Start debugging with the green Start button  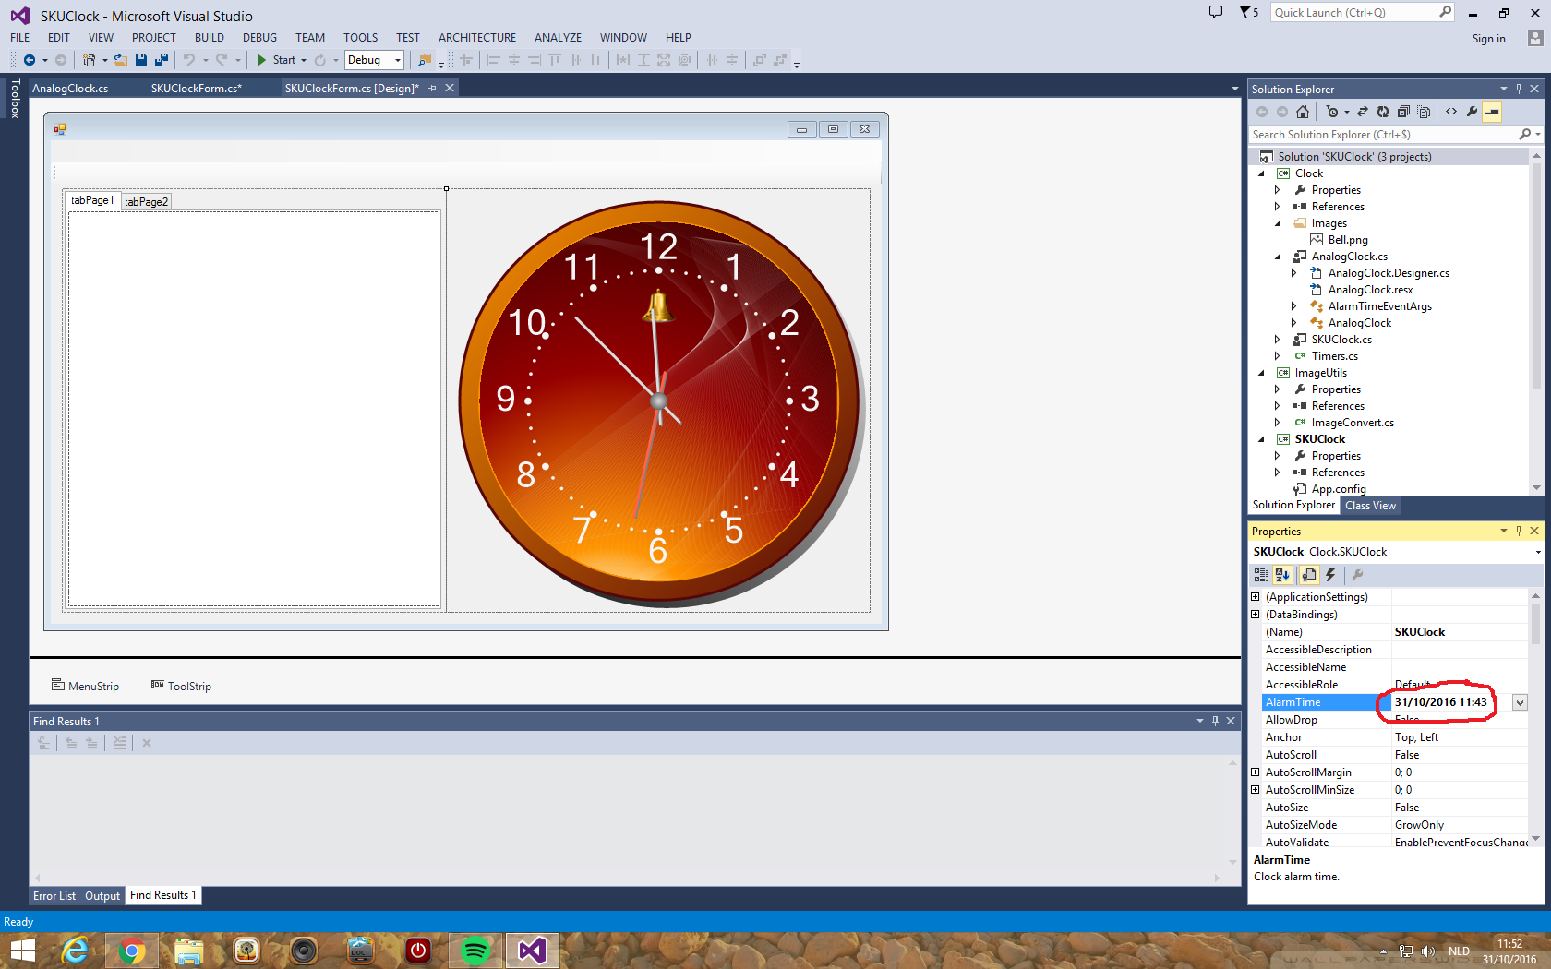point(276,60)
